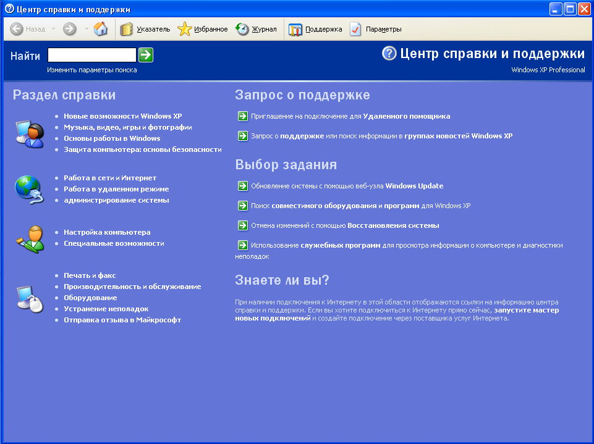594x444 pixels.
Task: Click green arrow beside совместимого оборудования
Action: coord(243,206)
